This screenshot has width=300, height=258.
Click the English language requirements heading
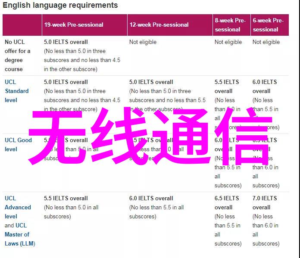click(x=60, y=5)
